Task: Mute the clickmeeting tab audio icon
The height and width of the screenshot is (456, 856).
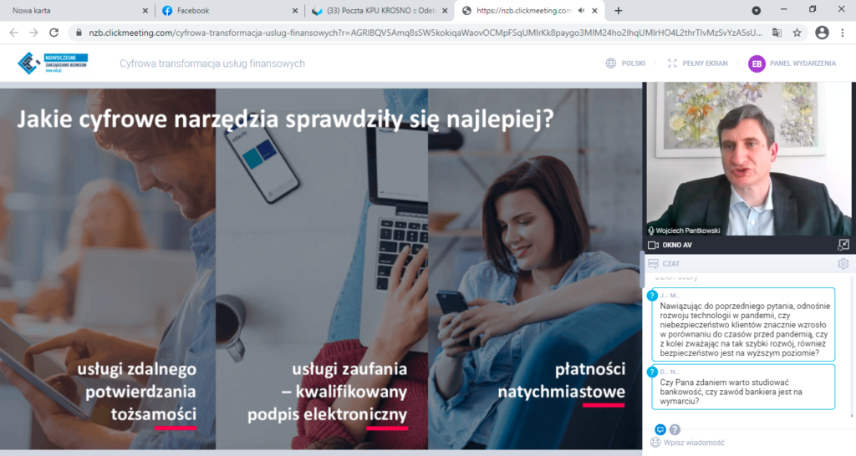Action: pos(582,10)
